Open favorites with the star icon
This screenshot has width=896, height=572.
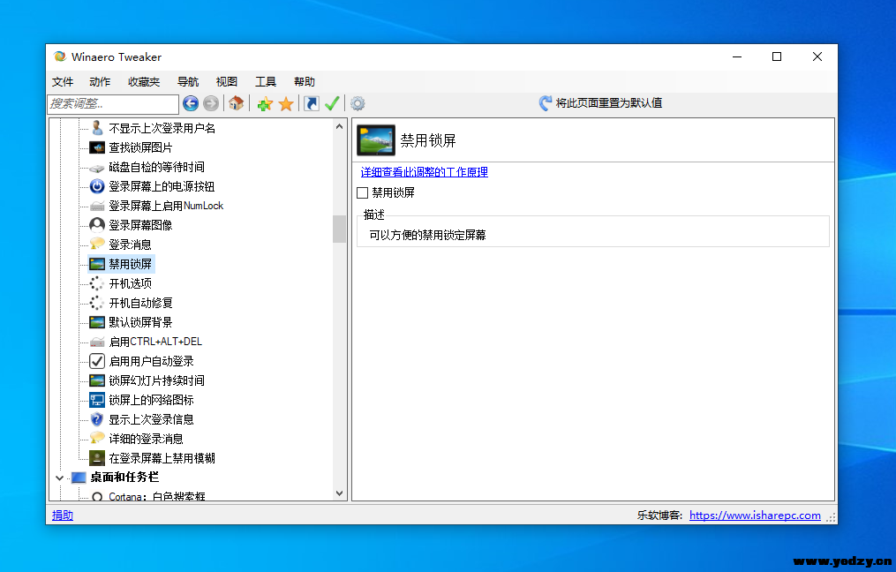point(286,104)
